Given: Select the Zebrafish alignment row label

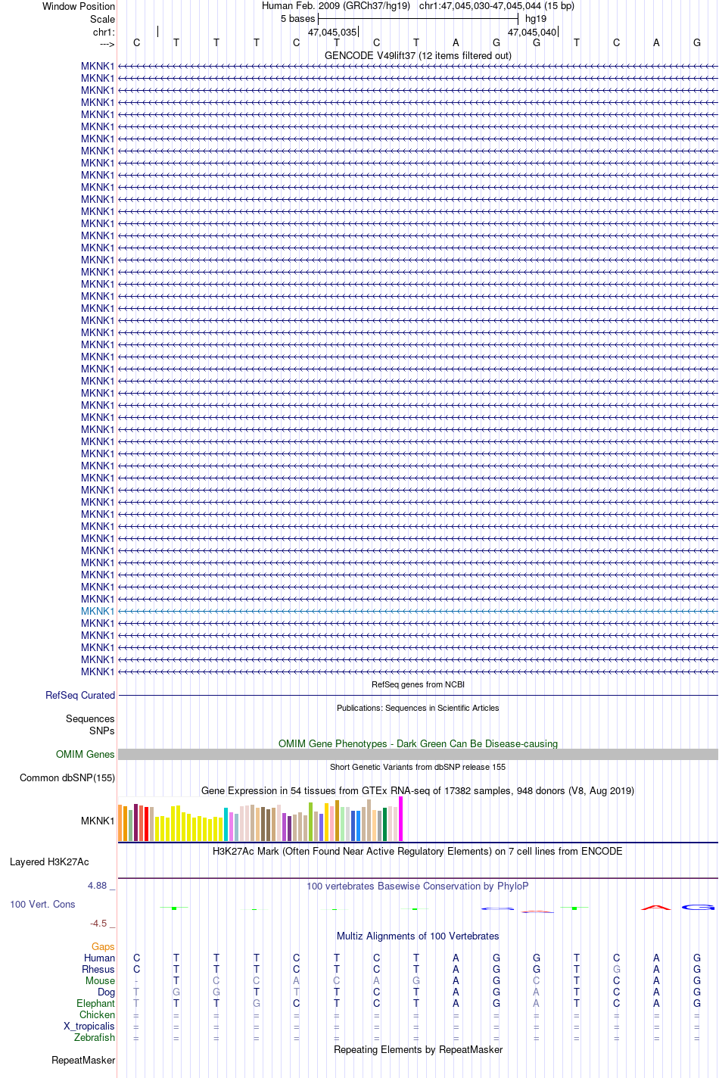Looking at the screenshot, I should pyautogui.click(x=95, y=1037).
